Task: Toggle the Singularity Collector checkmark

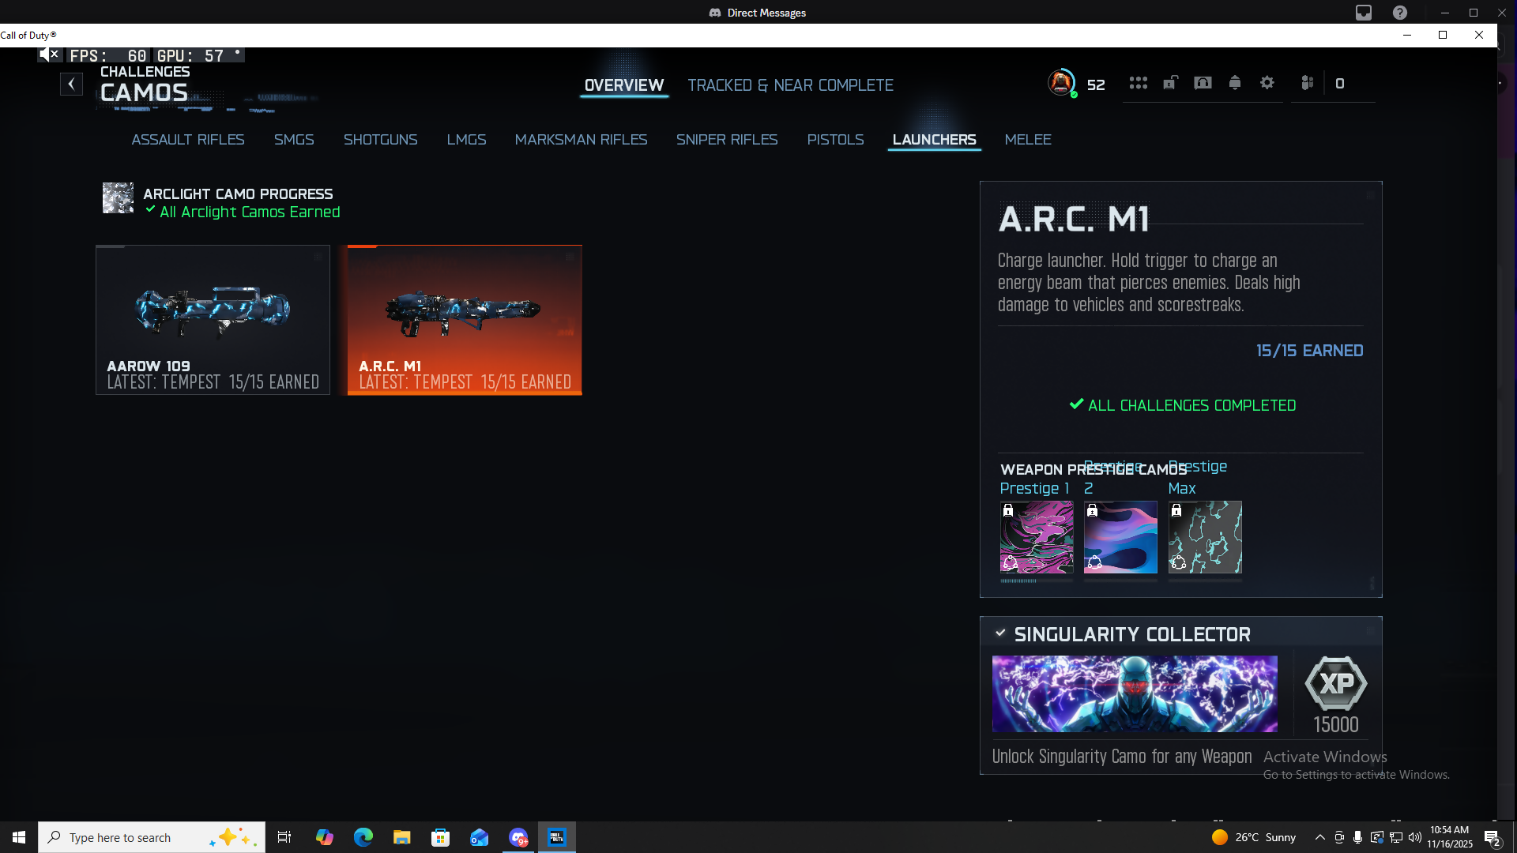Action: (x=1000, y=633)
